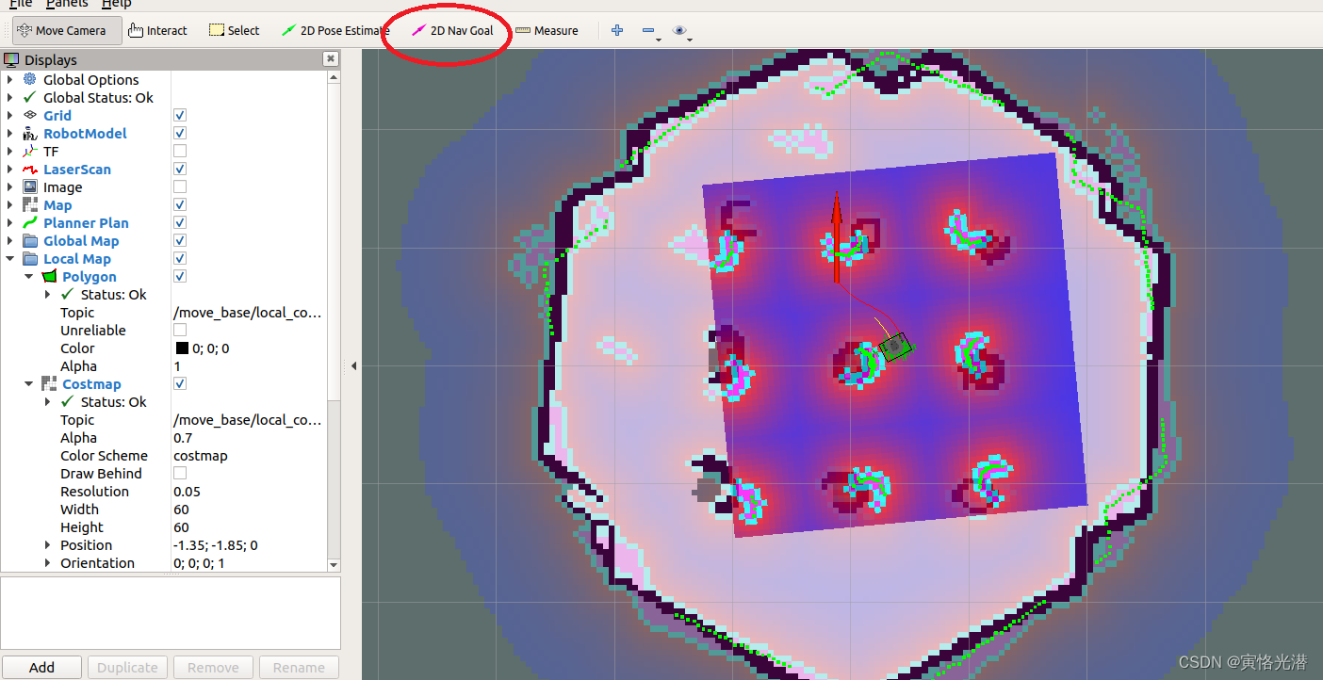Click the green Polygon display icon
Image resolution: width=1323 pixels, height=680 pixels.
[x=49, y=277]
